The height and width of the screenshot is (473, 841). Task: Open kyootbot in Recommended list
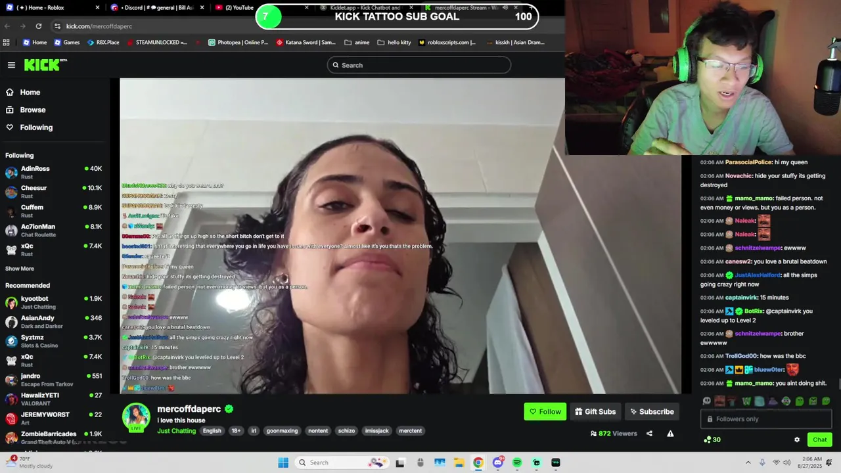coord(53,302)
